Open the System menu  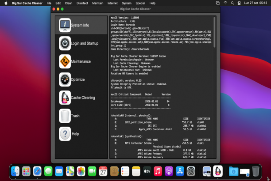pos(127,3)
